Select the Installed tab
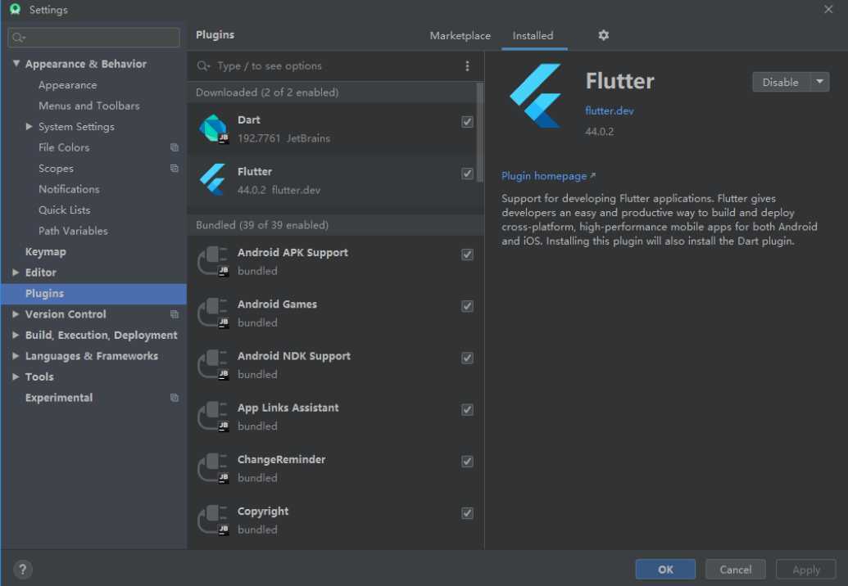 [533, 36]
